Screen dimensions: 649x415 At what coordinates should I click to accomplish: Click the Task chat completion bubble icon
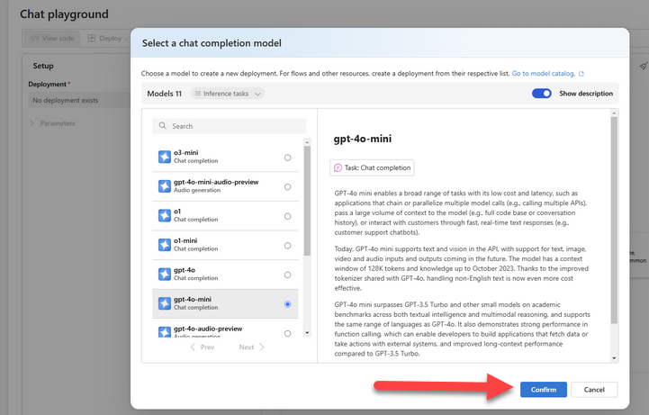338,167
